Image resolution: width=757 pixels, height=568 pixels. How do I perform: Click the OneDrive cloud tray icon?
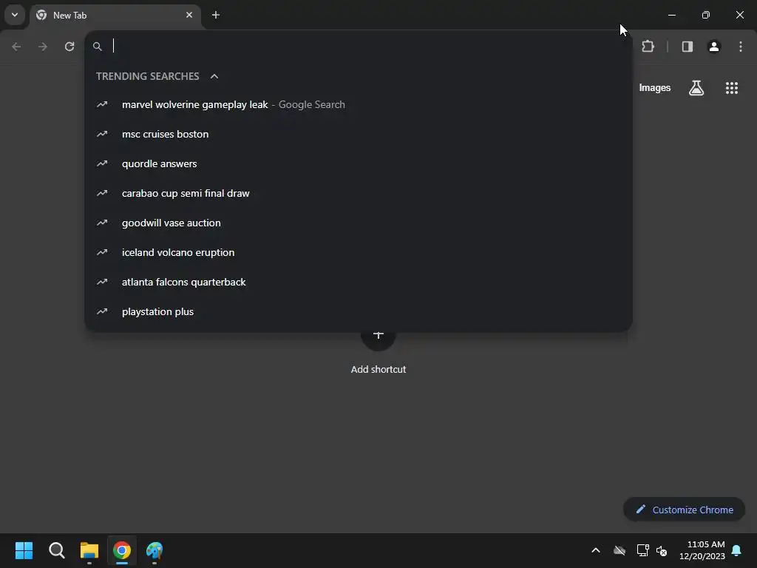[x=619, y=550]
